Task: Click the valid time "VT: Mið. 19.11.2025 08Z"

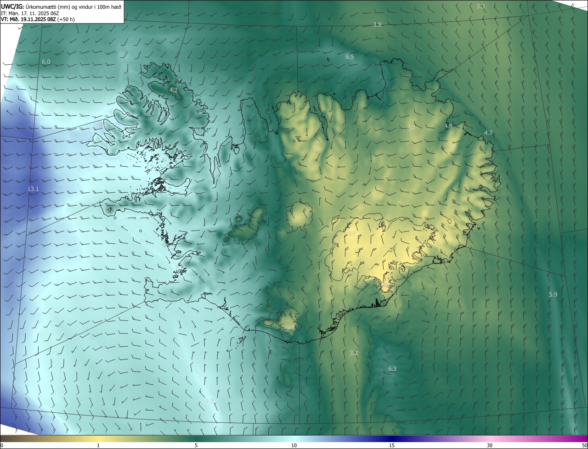Action: tap(28, 19)
